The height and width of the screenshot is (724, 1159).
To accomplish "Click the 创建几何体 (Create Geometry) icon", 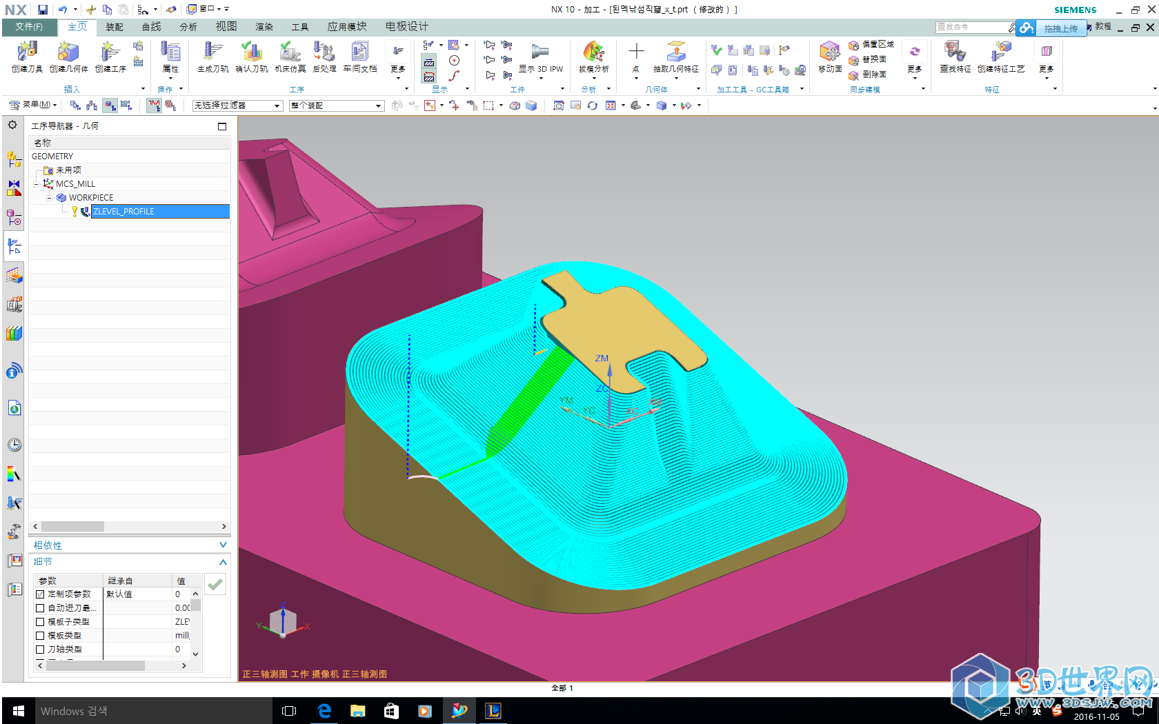I will pyautogui.click(x=68, y=57).
